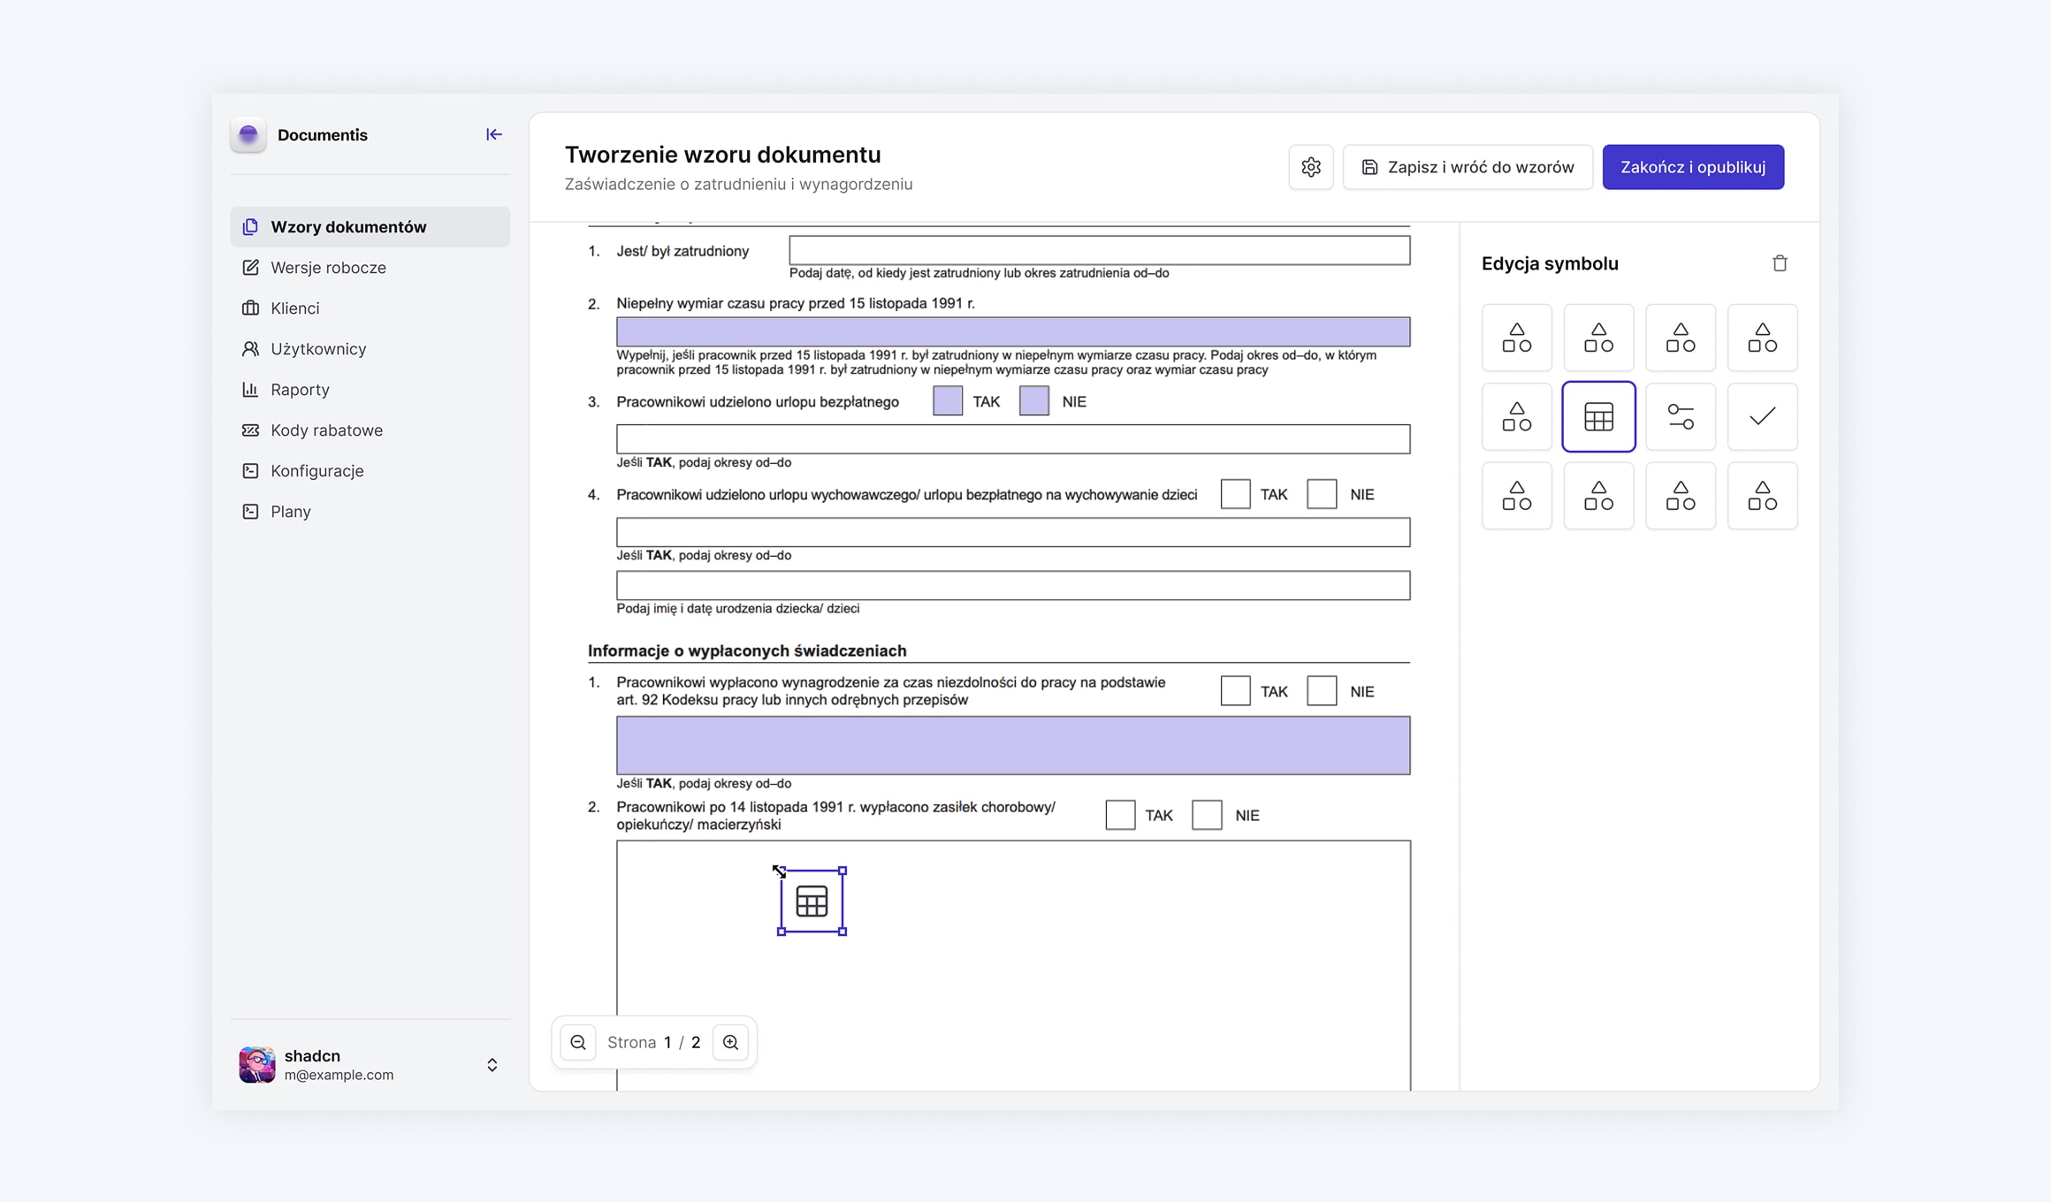Click the Klienci briefcase icon

250,308
